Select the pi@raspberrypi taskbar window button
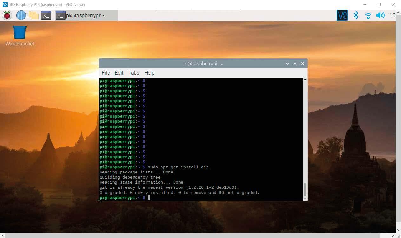Viewport: 401px width, 238px height. tap(86, 15)
